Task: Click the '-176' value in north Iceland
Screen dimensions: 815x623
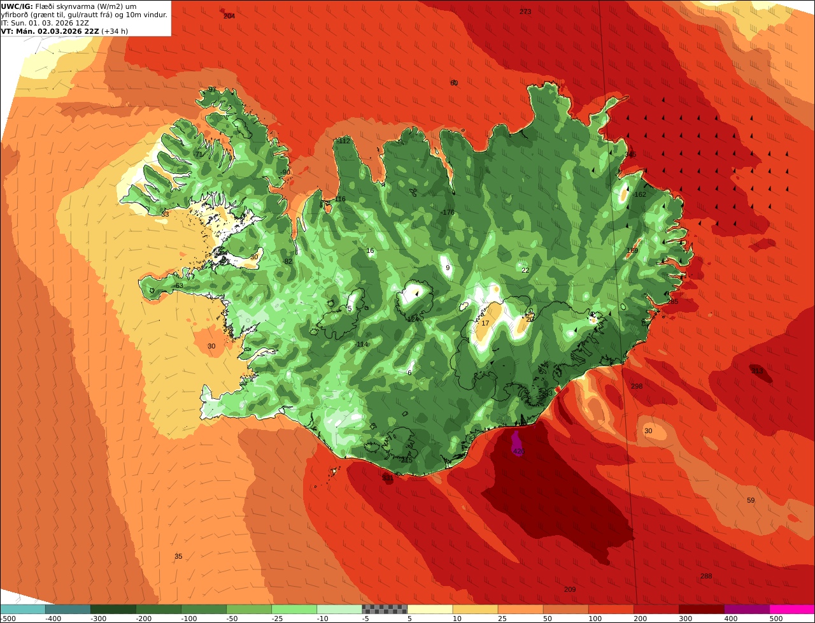Action: [x=448, y=213]
